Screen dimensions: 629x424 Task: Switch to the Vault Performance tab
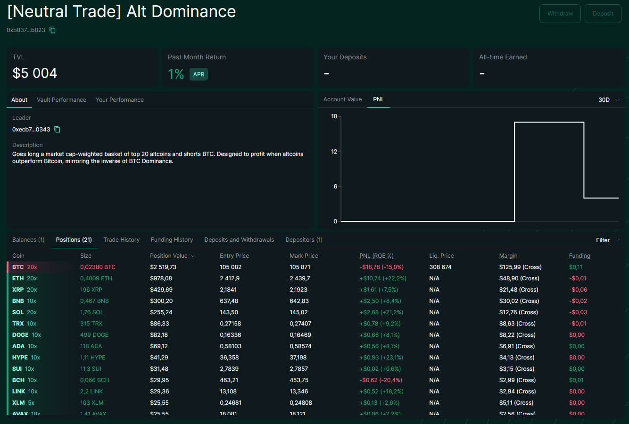(61, 100)
